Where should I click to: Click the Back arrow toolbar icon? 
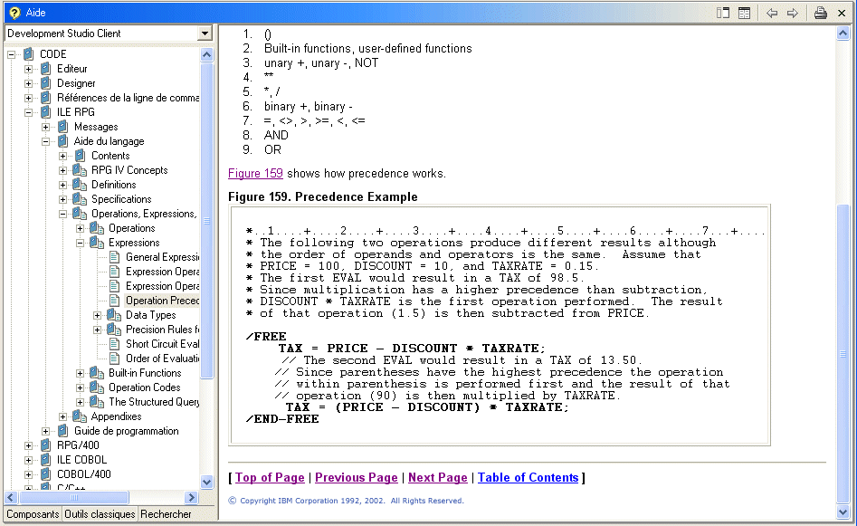(x=772, y=13)
